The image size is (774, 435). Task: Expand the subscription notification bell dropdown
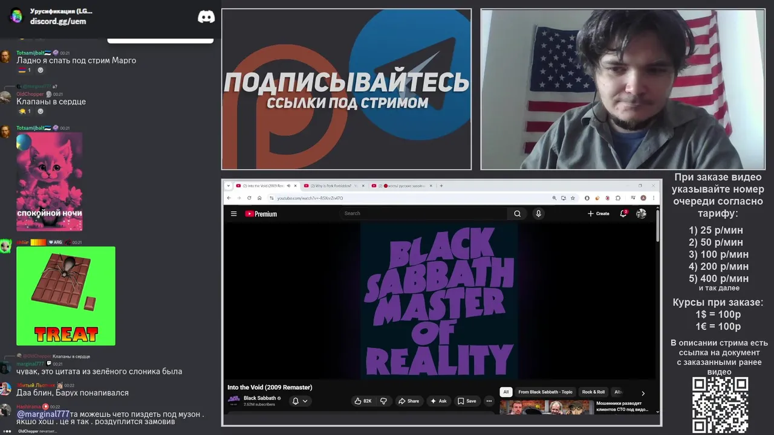pos(300,401)
